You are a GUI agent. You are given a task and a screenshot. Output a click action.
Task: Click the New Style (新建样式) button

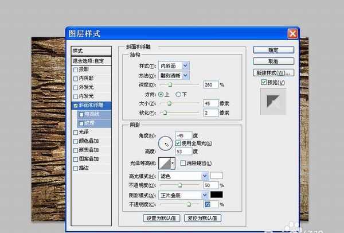pyautogui.click(x=273, y=73)
